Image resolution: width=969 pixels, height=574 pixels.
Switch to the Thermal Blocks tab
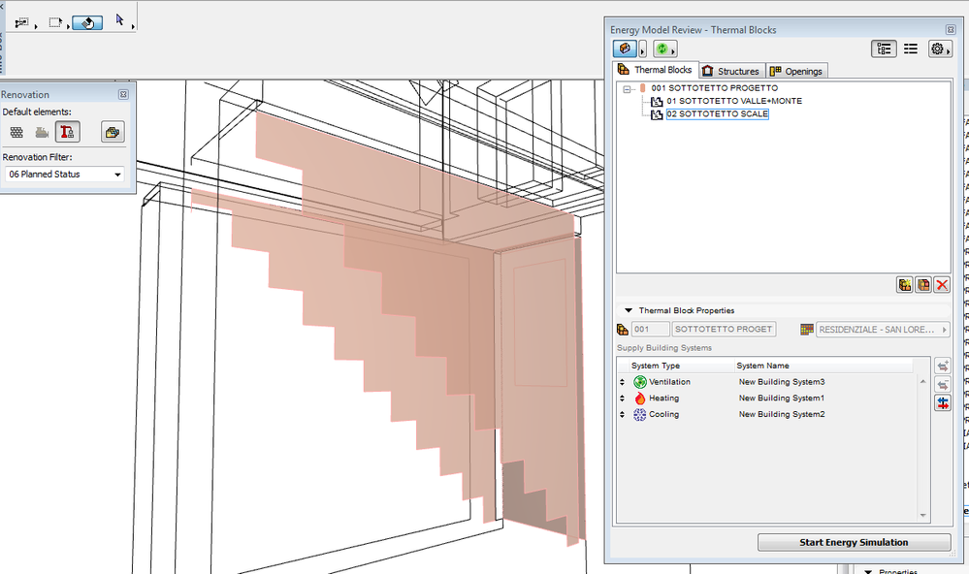click(656, 70)
